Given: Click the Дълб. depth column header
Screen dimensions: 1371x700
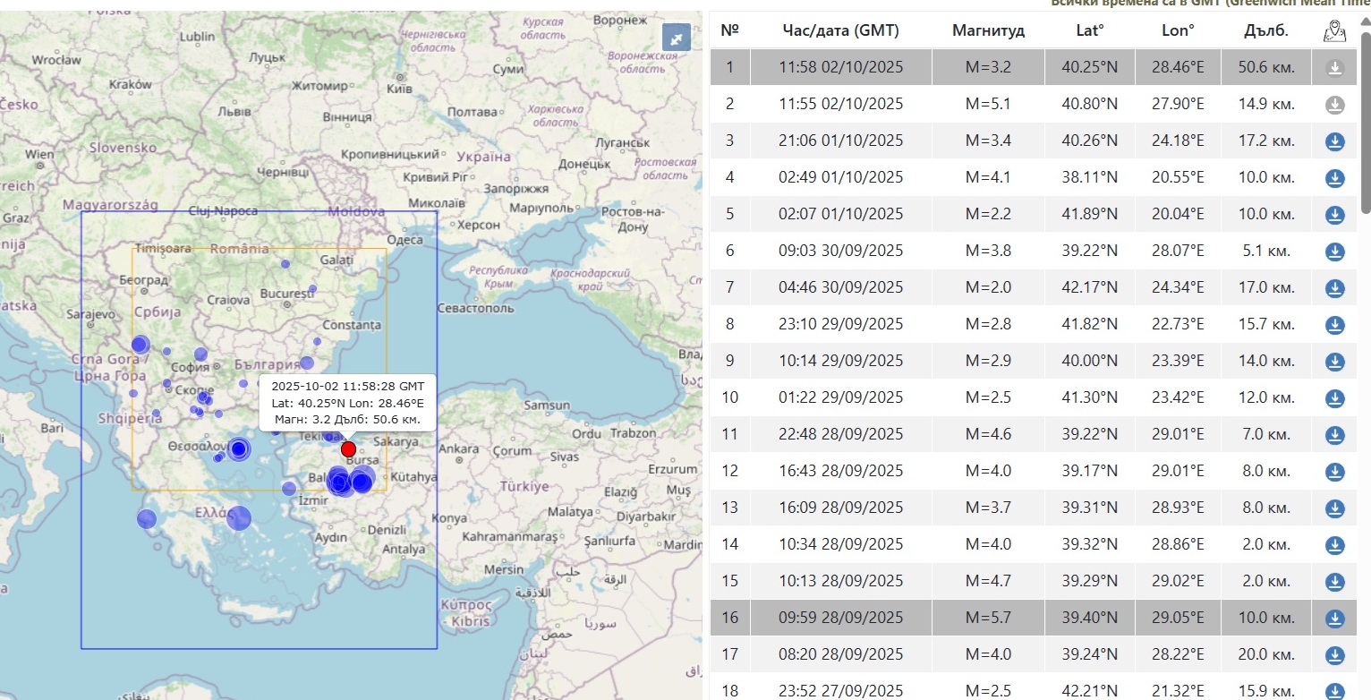Looking at the screenshot, I should pos(1265,31).
